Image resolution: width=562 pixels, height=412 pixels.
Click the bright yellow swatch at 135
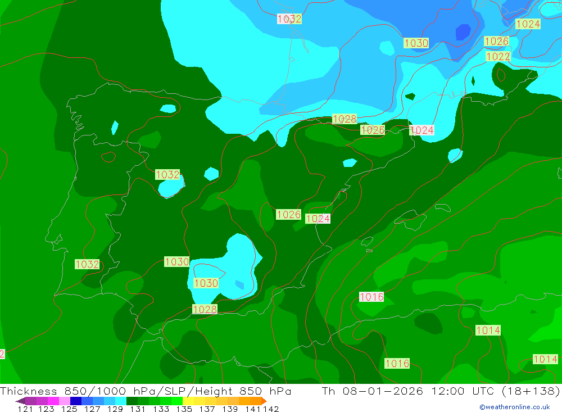(x=188, y=401)
